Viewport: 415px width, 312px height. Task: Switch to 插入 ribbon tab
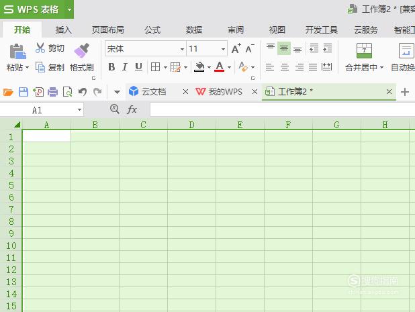[64, 30]
